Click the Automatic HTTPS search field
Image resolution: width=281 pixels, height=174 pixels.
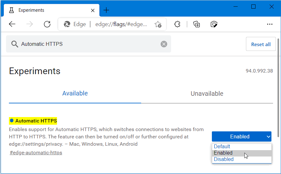[x=89, y=44]
